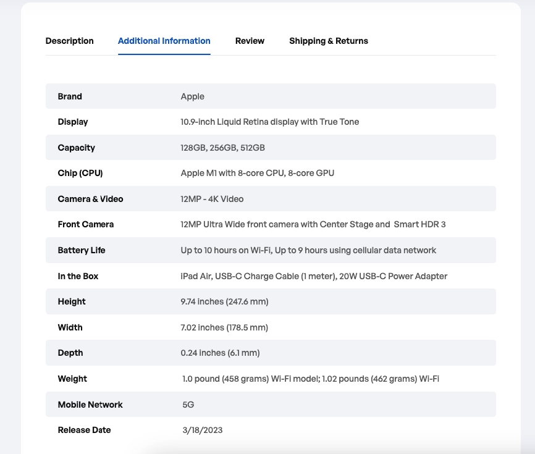This screenshot has height=454, width=535.
Task: Click the 7.02 inches width value
Action: click(x=224, y=327)
